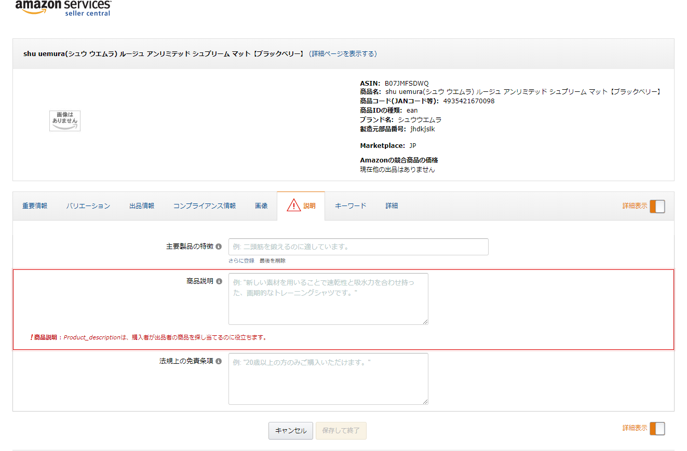Toggle the top 詳細表示 switch
This screenshot has height=451, width=687.
(x=657, y=206)
